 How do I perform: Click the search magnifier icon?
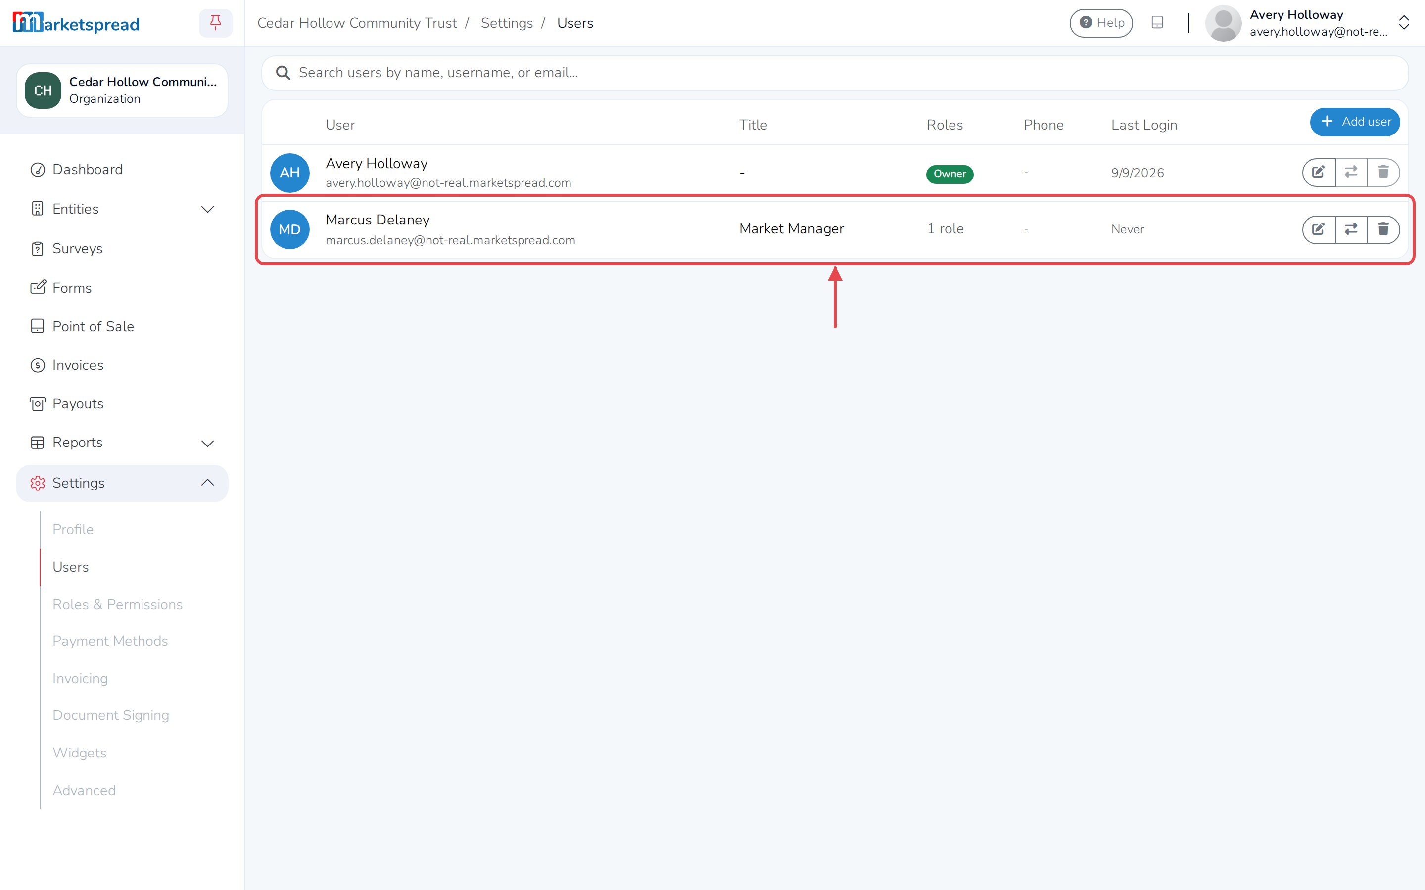(283, 72)
